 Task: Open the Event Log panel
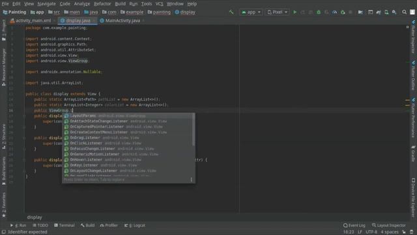point(354,225)
